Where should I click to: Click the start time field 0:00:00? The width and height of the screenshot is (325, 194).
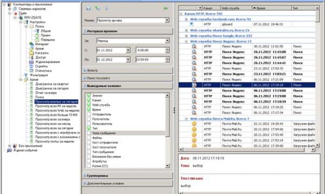pos(150,50)
